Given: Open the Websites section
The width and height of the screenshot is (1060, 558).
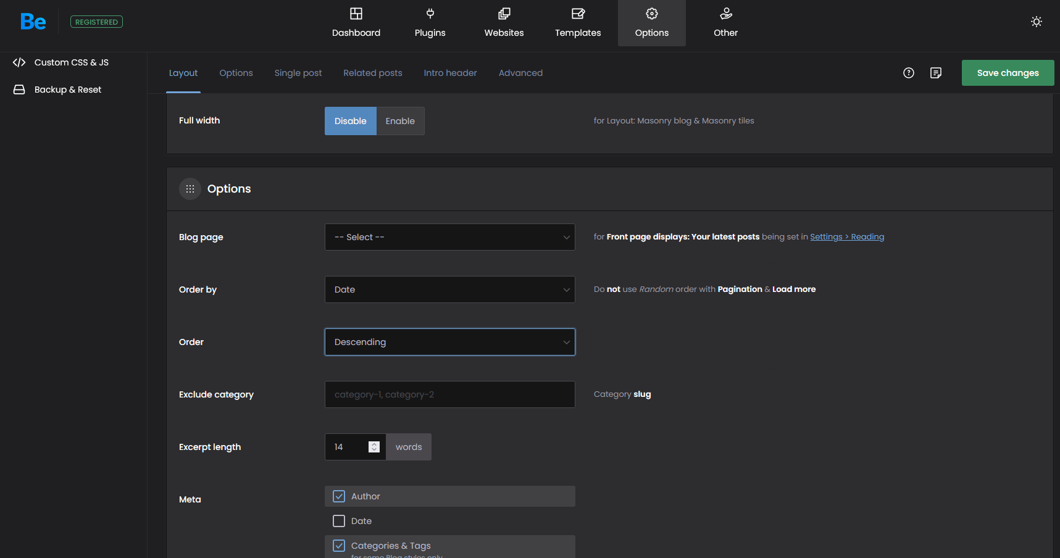Looking at the screenshot, I should [x=504, y=23].
